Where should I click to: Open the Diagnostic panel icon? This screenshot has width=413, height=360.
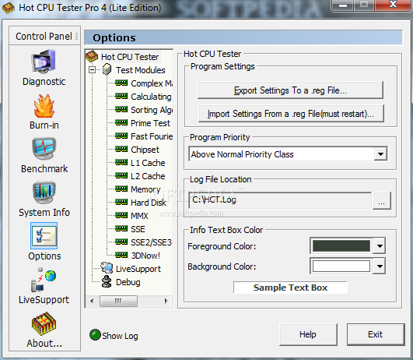(x=44, y=62)
